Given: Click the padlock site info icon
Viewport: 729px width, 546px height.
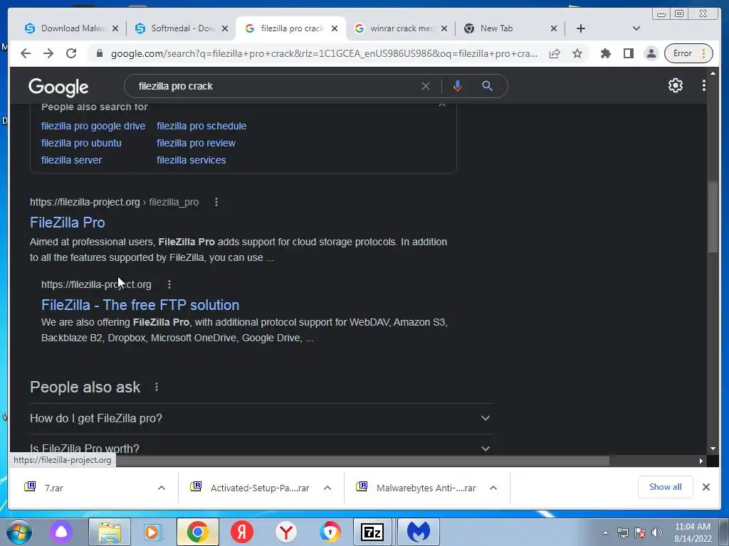Looking at the screenshot, I should click(99, 53).
